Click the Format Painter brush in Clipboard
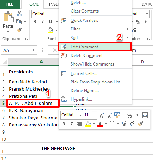This screenshot has height=163, width=153. click(x=19, y=30)
